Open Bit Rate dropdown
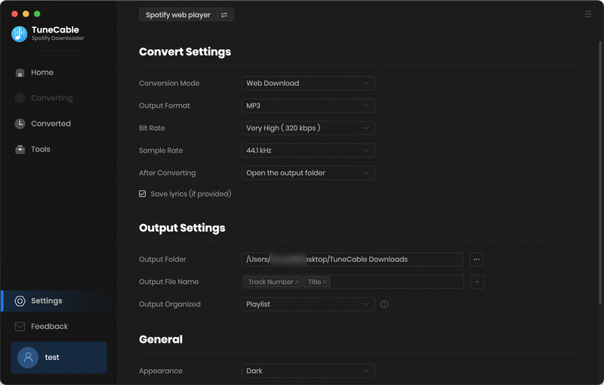The image size is (604, 385). [308, 128]
